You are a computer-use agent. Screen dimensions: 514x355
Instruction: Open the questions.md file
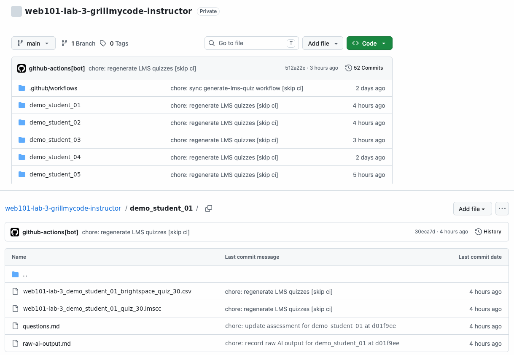click(x=41, y=326)
